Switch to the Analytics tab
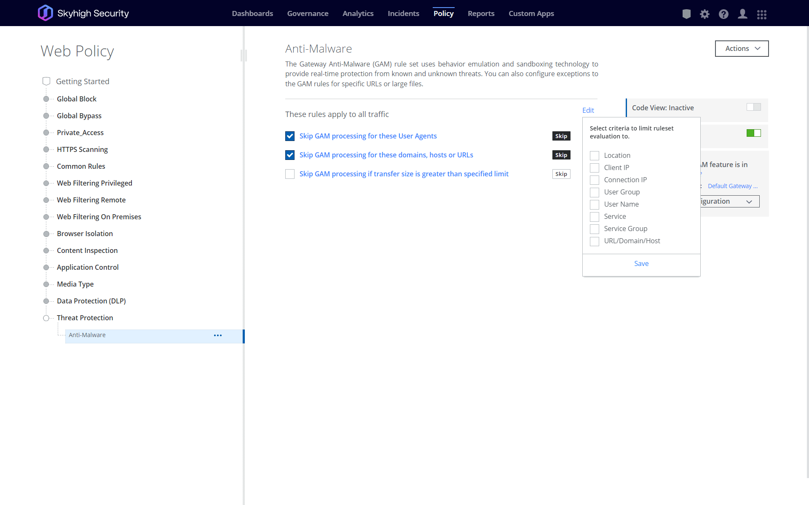 [x=358, y=13]
